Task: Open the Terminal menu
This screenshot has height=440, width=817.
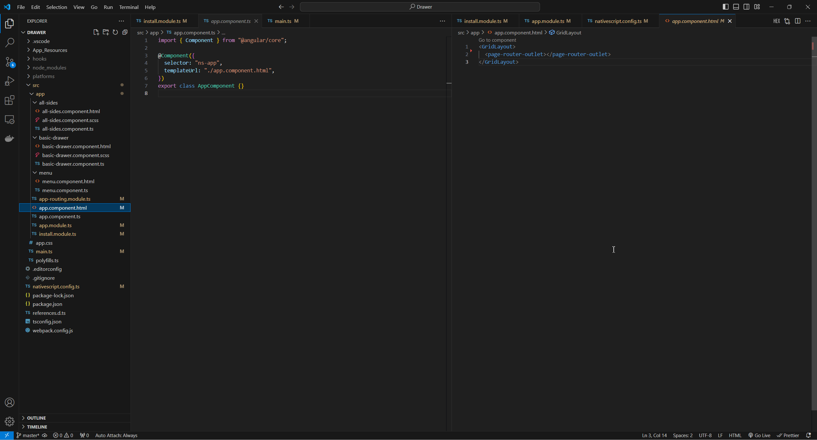Action: pos(129,7)
